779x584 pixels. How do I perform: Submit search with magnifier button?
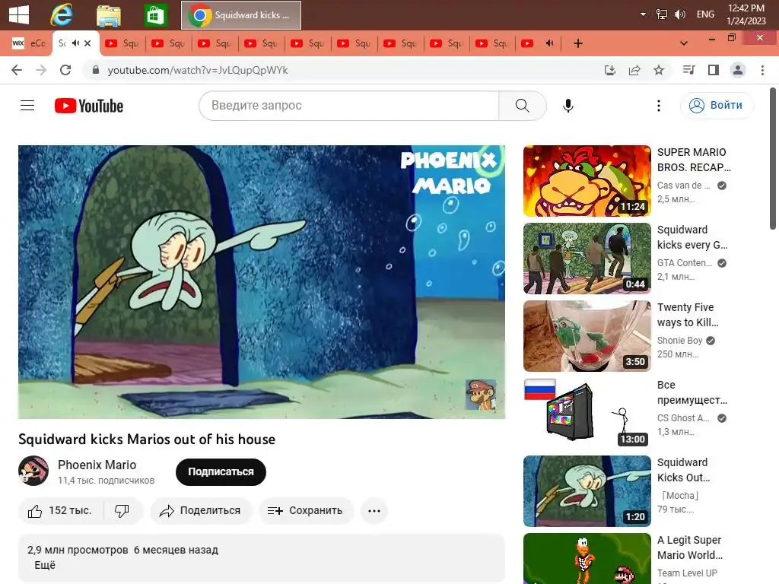(x=522, y=105)
